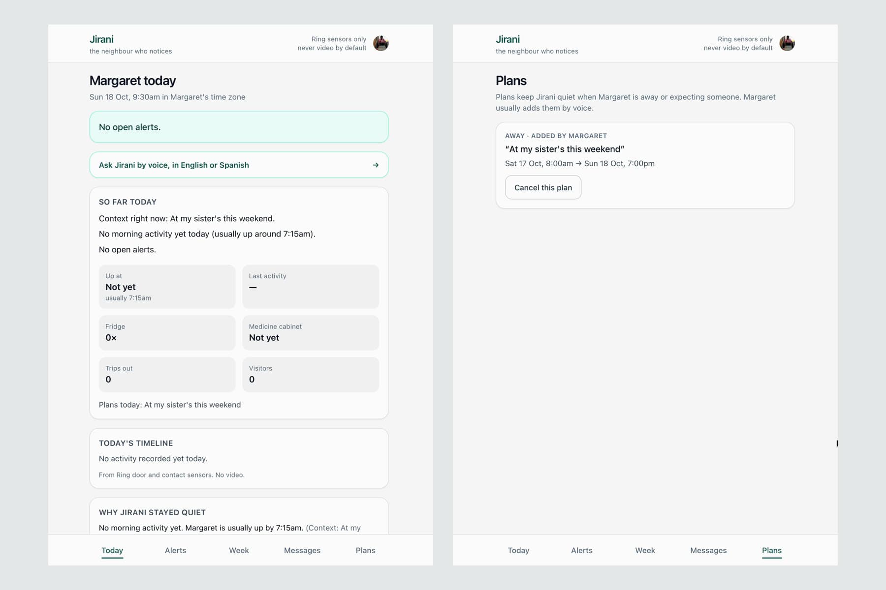This screenshot has width=886, height=590.
Task: Click 'Sun 18 Oct, 9:30am in Margaret's time zone'
Action: point(167,97)
